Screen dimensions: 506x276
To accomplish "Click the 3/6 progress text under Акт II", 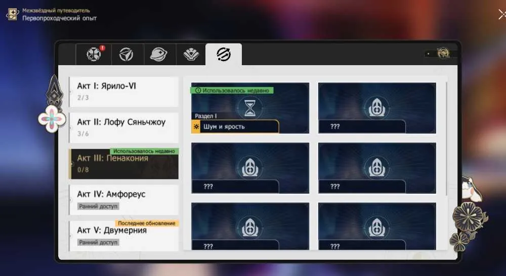I will point(83,134).
